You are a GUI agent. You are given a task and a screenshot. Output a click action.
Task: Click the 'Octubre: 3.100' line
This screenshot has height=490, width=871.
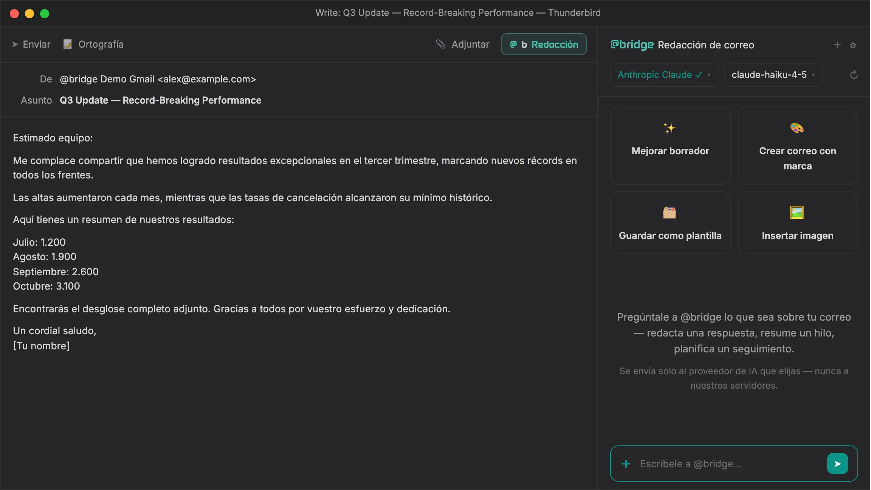click(46, 286)
